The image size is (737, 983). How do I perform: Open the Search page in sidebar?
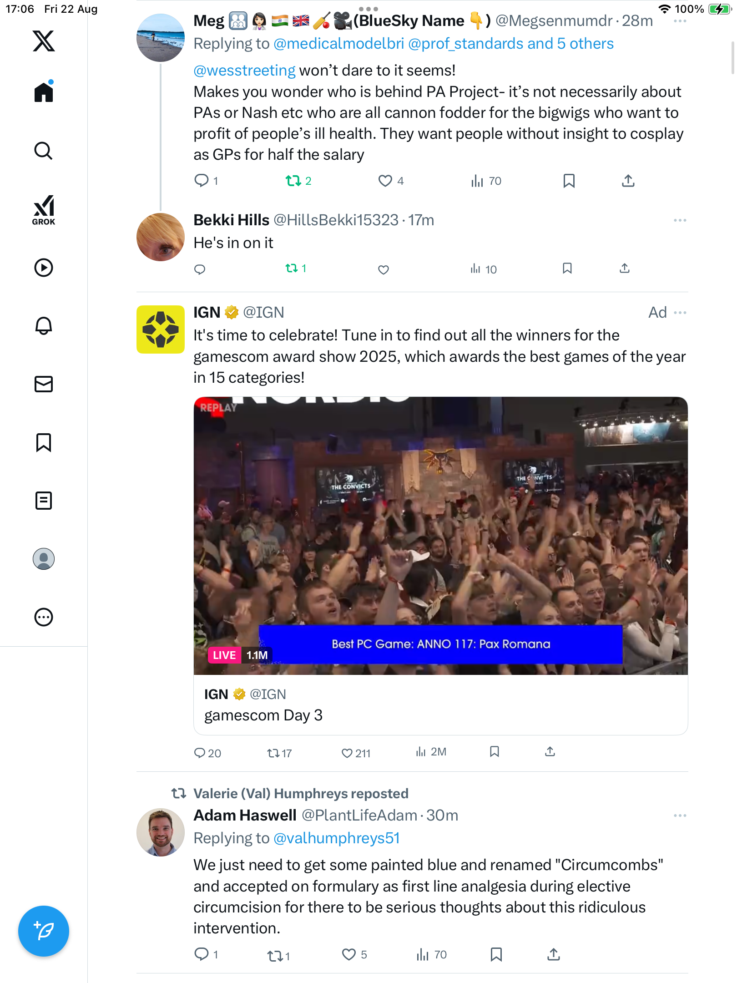[44, 151]
